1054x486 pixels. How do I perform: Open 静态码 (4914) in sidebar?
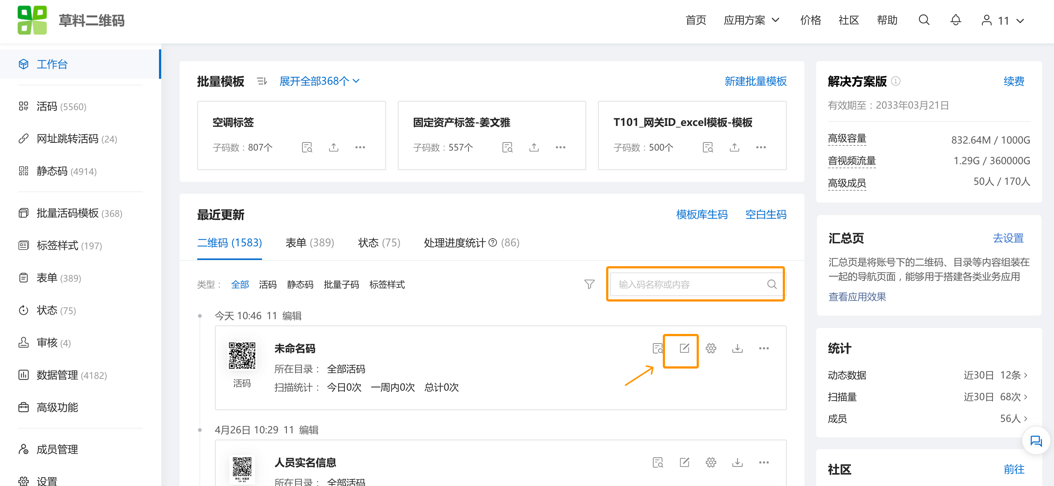point(66,171)
